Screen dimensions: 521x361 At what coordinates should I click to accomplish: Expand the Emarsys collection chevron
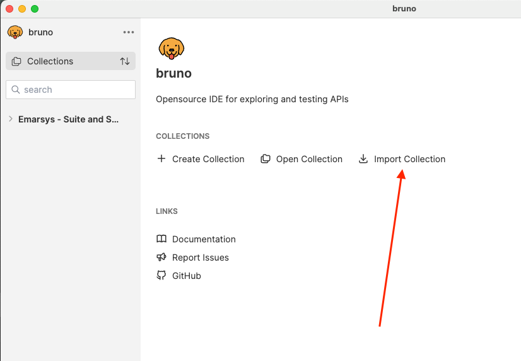(x=11, y=119)
